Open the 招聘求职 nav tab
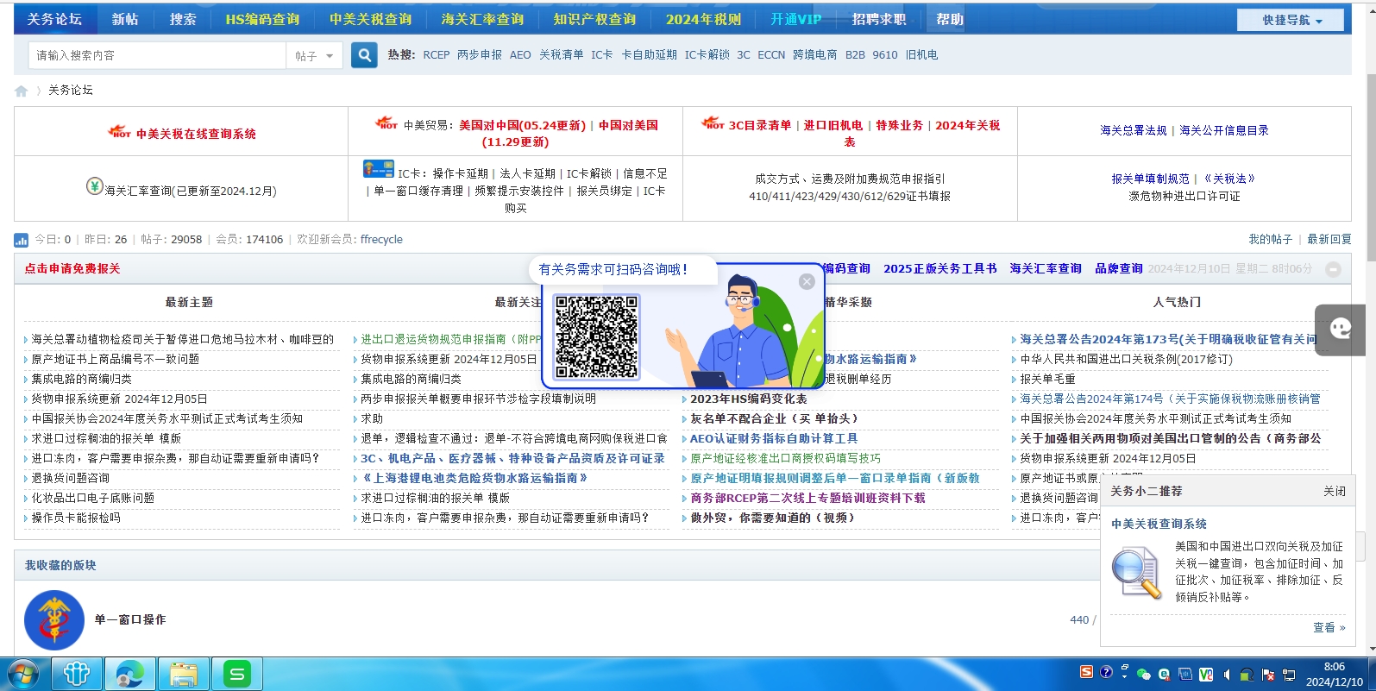The image size is (1376, 691). pyautogui.click(x=879, y=19)
